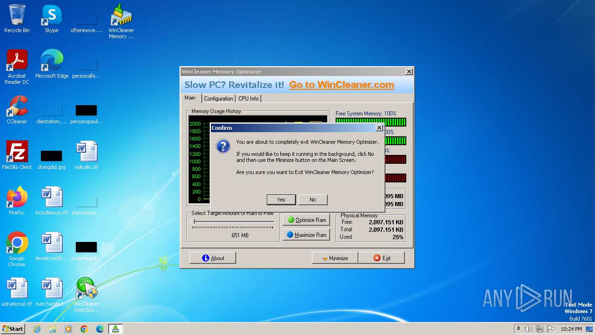Viewport: 595px width, 335px height.
Task: Click the Maximize Ram button
Action: click(x=306, y=235)
